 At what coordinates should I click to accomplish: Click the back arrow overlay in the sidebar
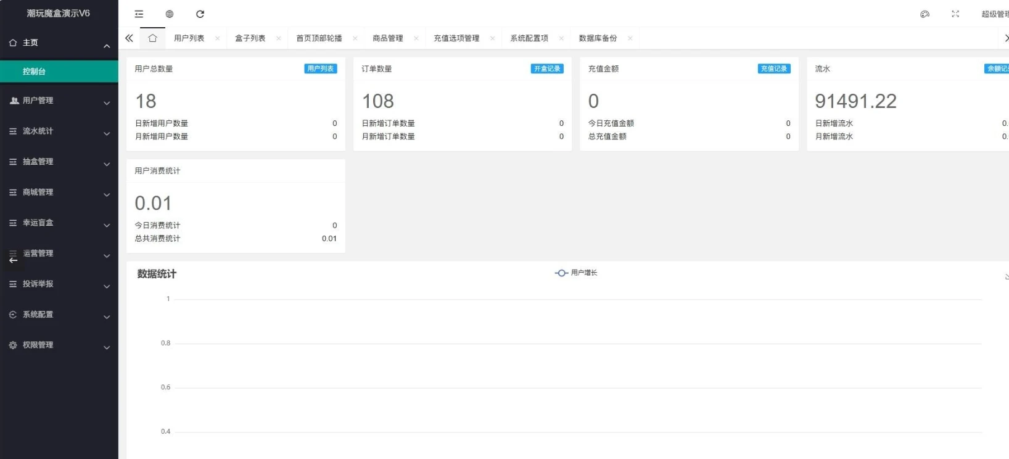coord(13,260)
